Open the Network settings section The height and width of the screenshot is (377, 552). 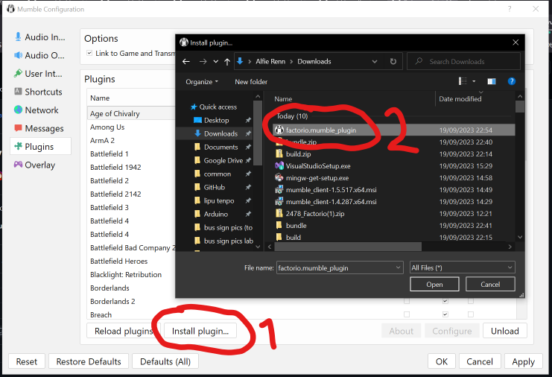coord(40,110)
